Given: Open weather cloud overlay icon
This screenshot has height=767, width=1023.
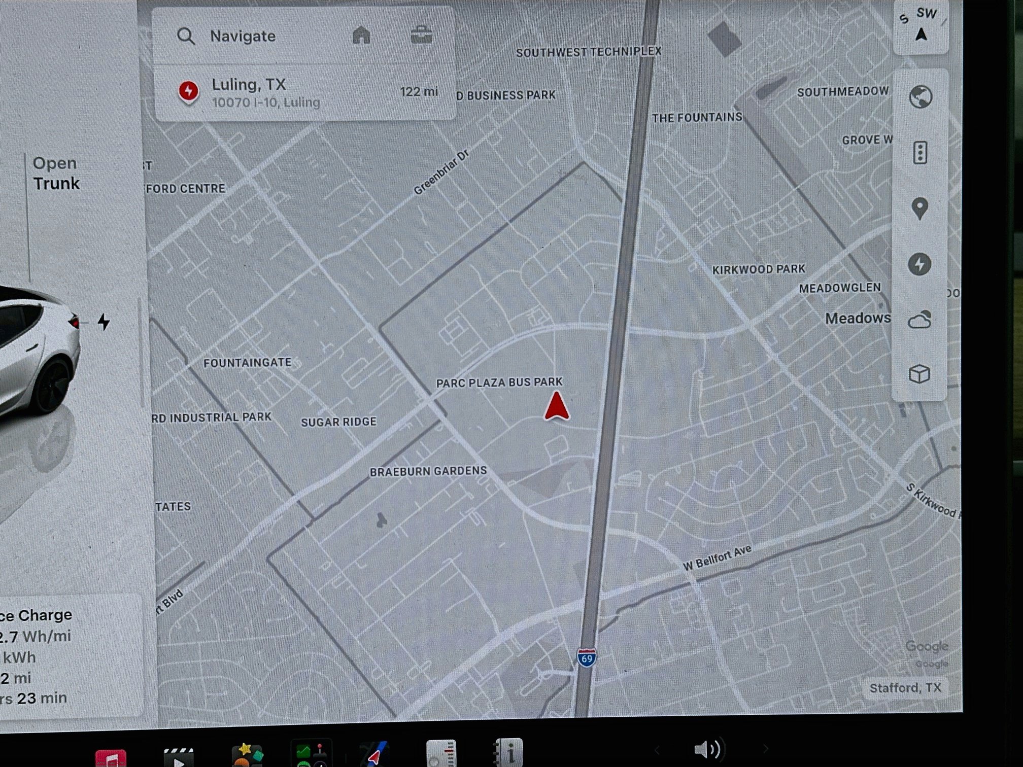Looking at the screenshot, I should 919,320.
